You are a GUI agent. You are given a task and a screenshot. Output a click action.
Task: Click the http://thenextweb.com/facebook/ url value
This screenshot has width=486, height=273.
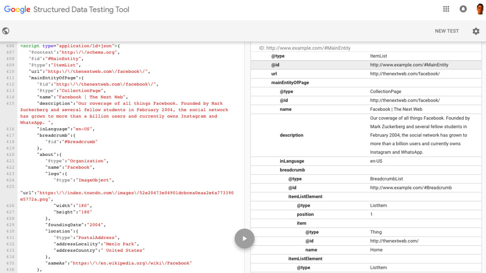coord(405,74)
